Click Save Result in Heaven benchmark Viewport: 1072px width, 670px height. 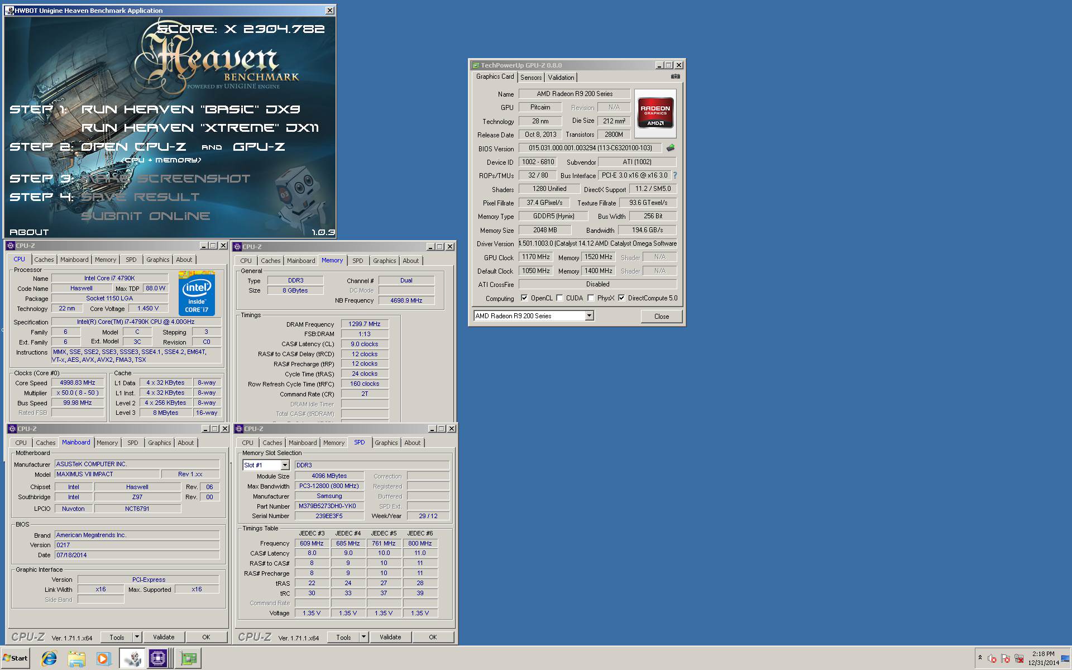pos(140,197)
